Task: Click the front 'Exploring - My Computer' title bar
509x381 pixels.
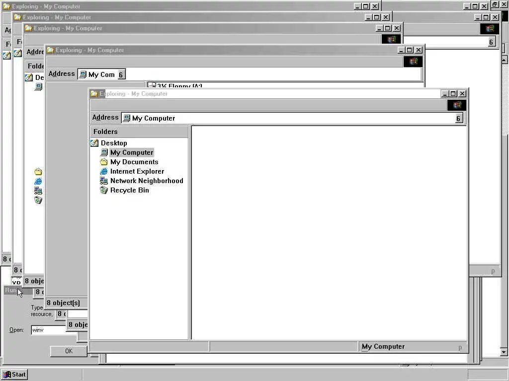Action: pyautogui.click(x=264, y=94)
